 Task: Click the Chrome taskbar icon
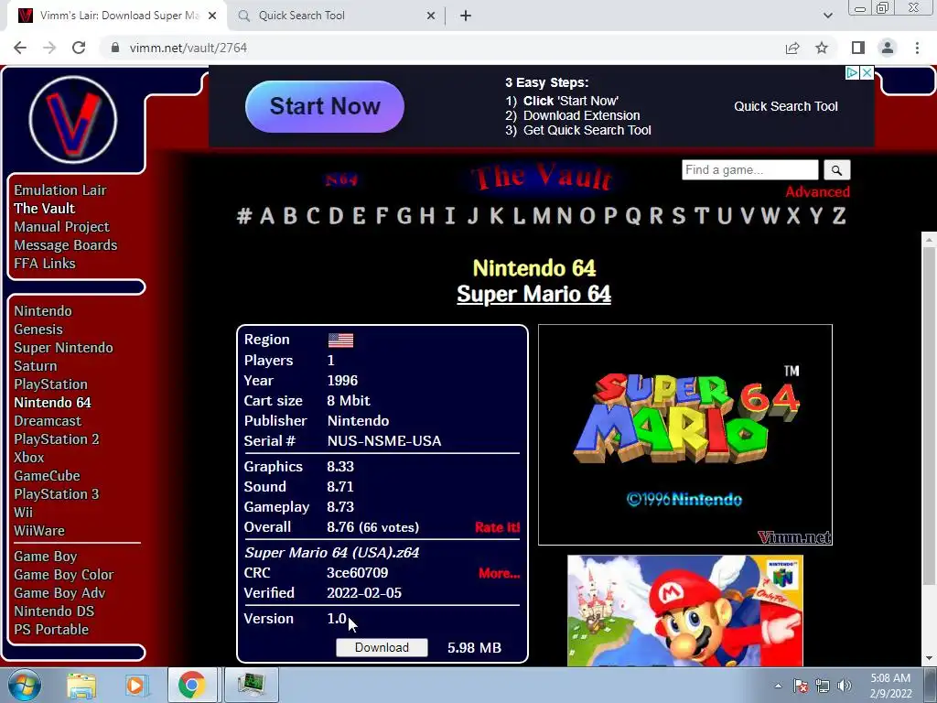(191, 685)
